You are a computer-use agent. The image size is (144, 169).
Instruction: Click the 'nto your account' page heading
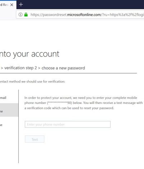tap(30, 54)
